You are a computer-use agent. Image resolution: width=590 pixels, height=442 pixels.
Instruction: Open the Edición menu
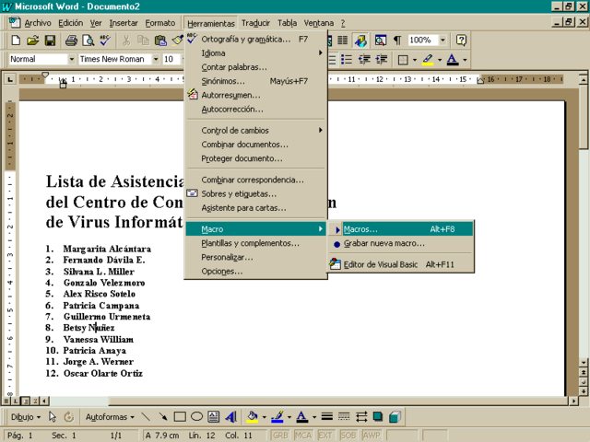[70, 23]
